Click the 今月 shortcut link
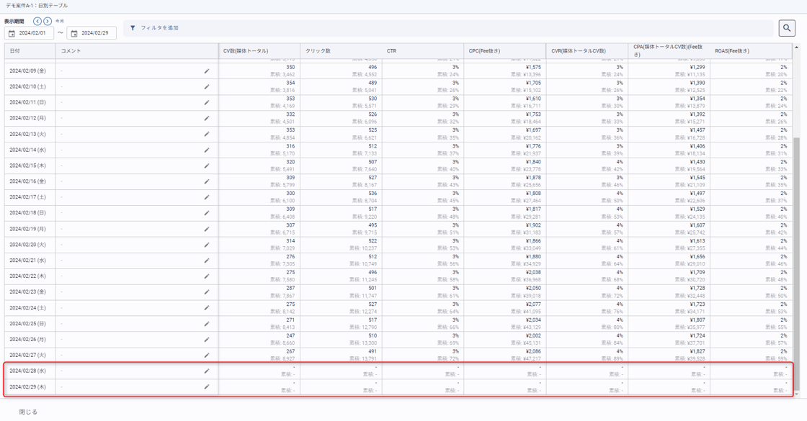The image size is (807, 421). (60, 22)
